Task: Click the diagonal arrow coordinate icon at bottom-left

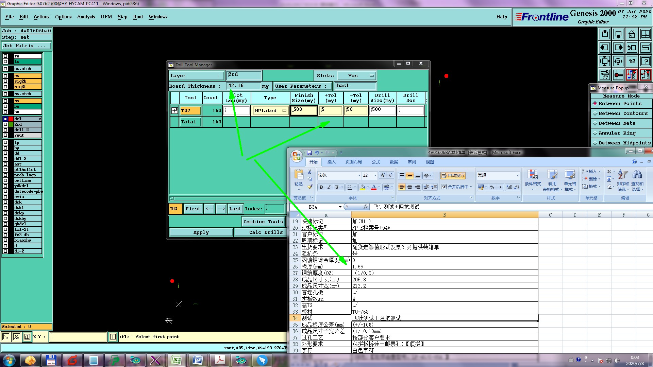Action: tap(6, 337)
